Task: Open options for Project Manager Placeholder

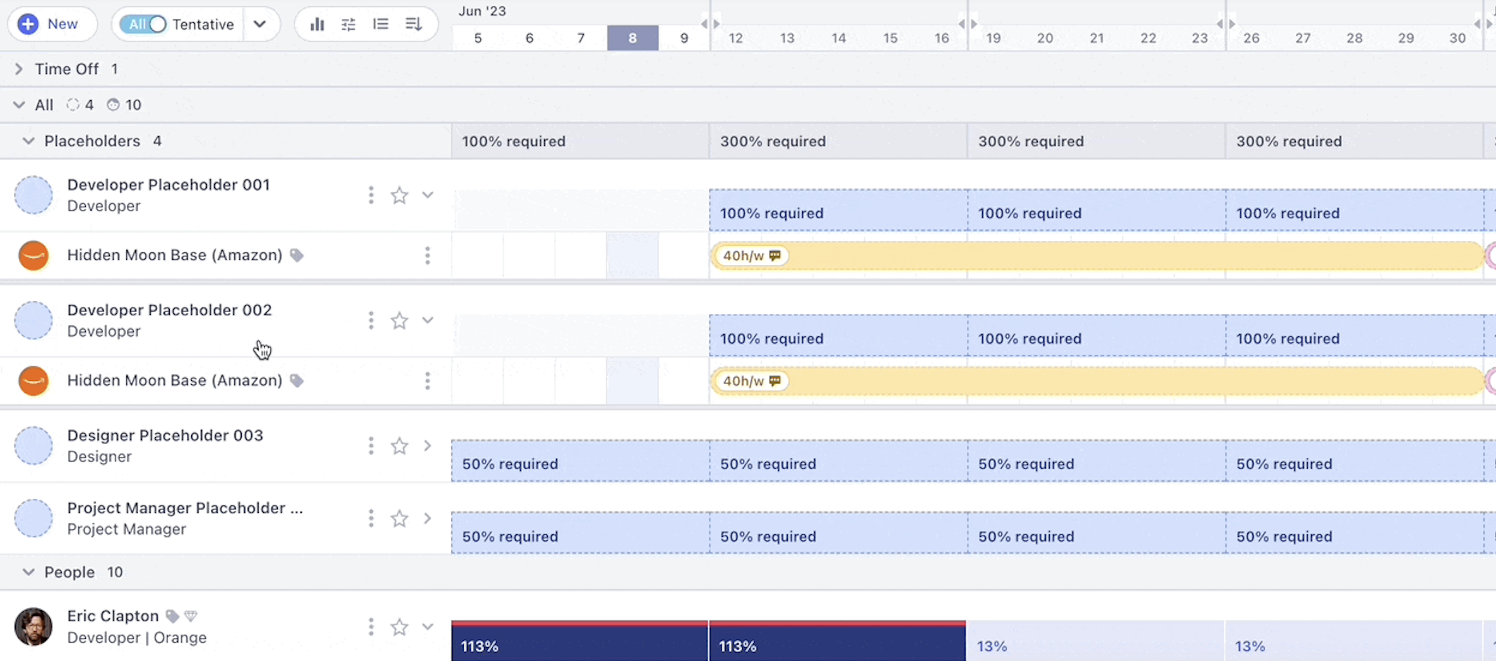Action: [371, 519]
